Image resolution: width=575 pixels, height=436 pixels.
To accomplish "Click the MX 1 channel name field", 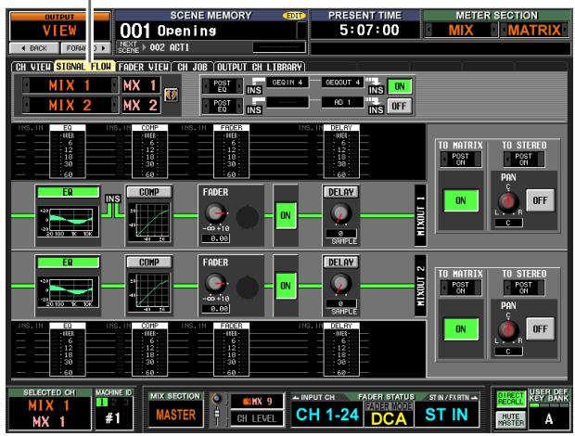I will (140, 85).
